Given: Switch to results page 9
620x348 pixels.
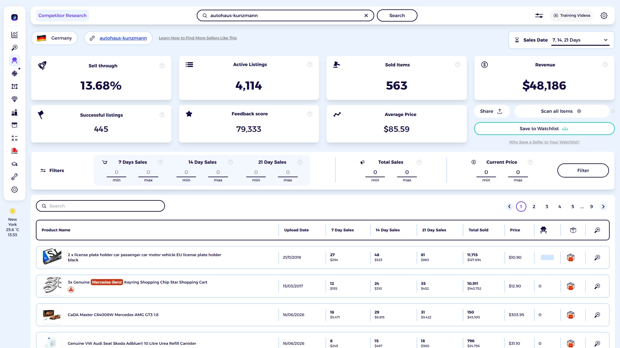Looking at the screenshot, I should tap(592, 207).
